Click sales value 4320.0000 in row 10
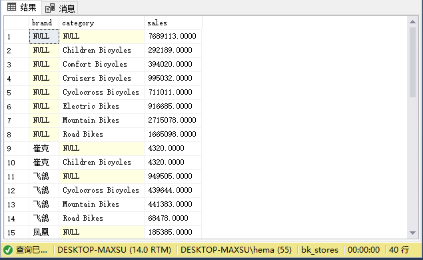Viewport: 423px width, 260px height. (173, 163)
